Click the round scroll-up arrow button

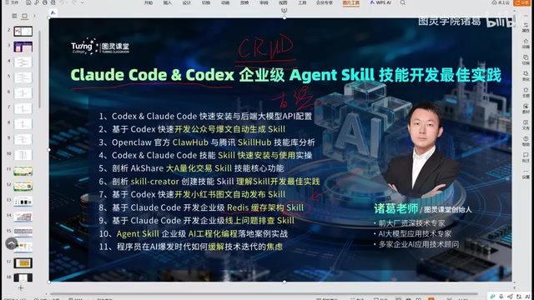point(11,243)
